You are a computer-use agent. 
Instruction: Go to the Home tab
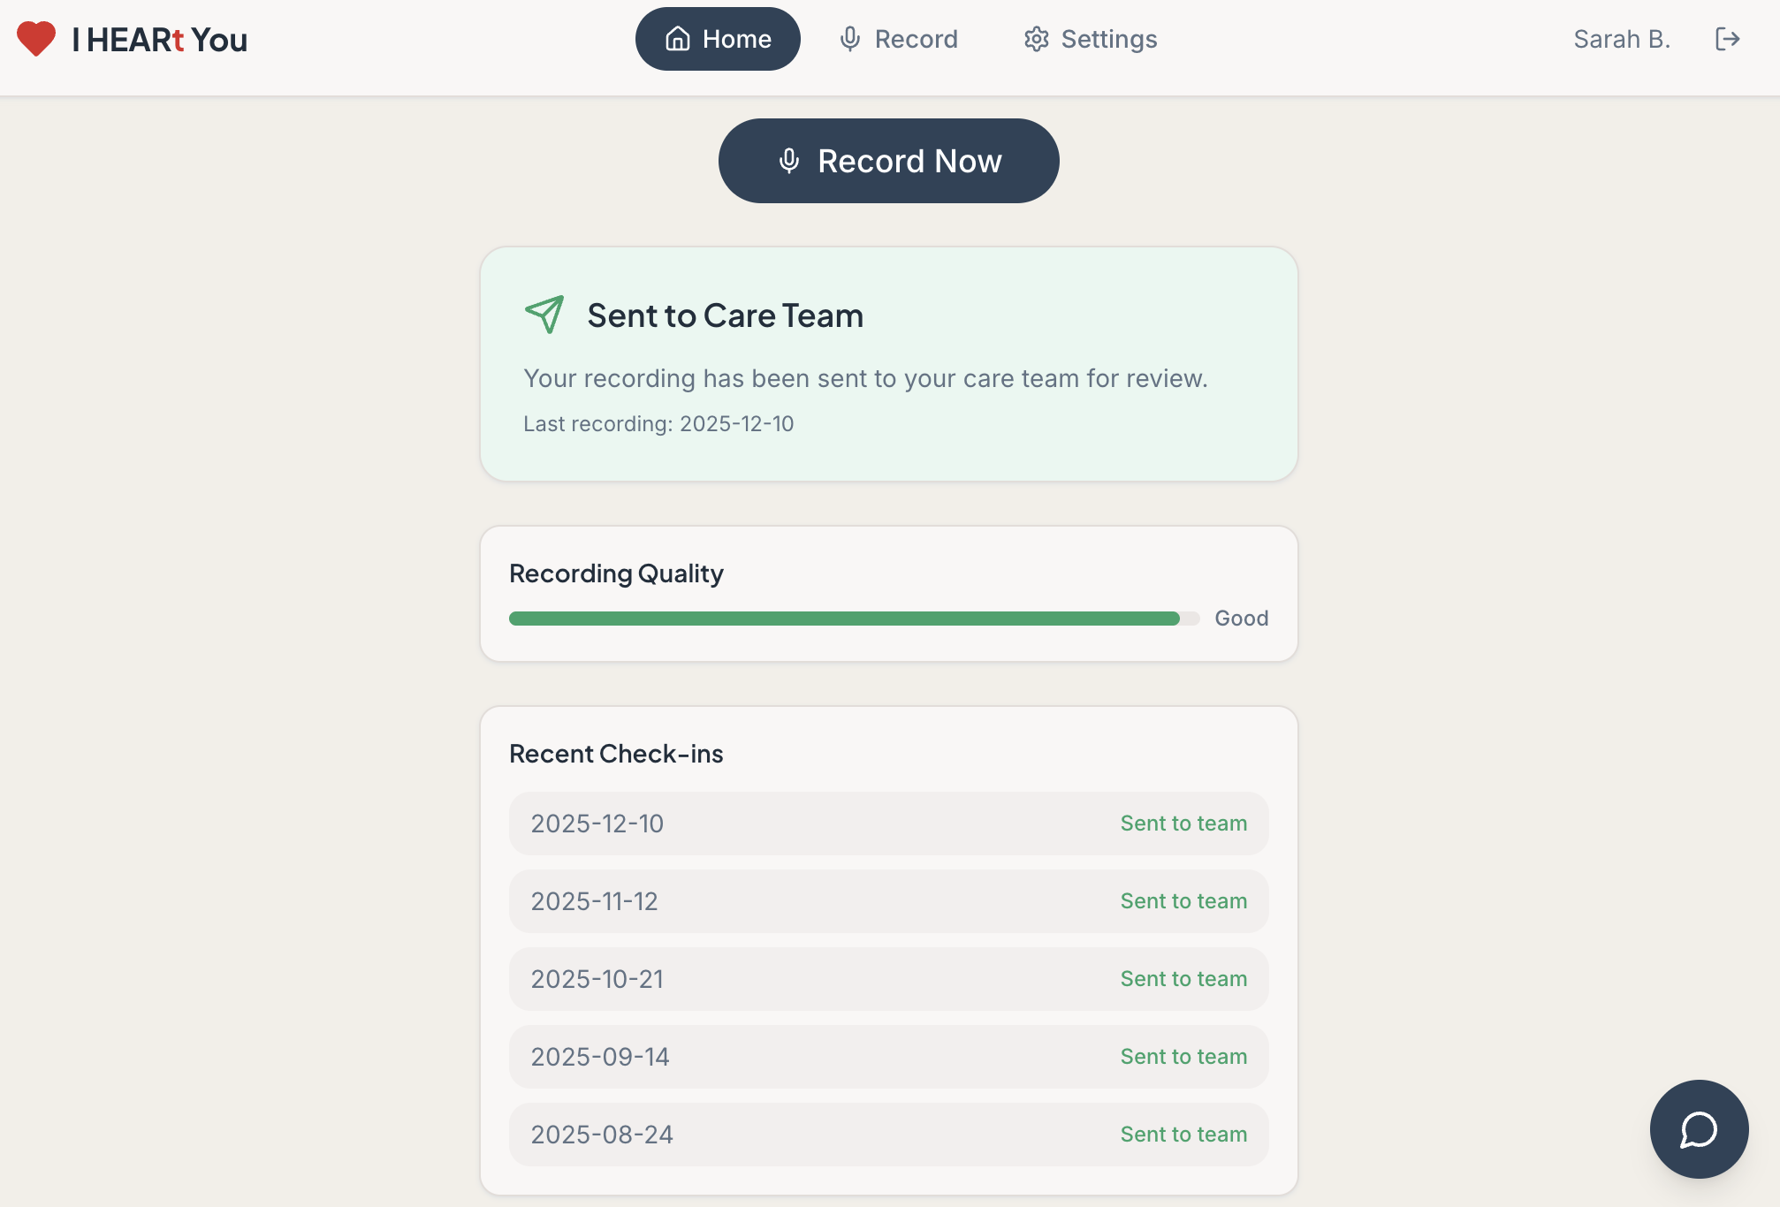pos(718,39)
